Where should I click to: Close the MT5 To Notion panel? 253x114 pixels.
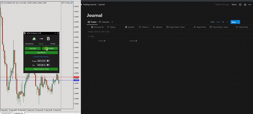pyautogui.click(x=58, y=33)
